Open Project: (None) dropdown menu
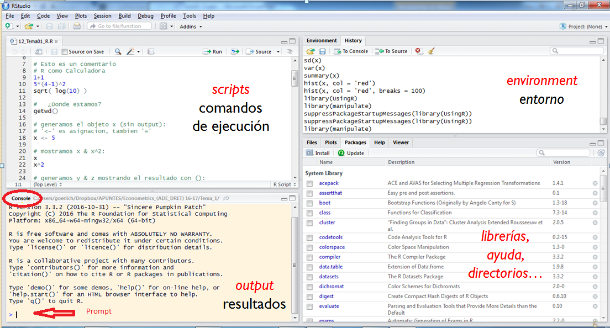This screenshot has width=610, height=328. [x=583, y=27]
